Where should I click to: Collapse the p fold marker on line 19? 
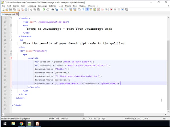click(11, 54)
